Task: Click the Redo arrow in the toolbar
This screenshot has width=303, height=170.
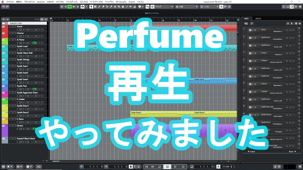Action: [7, 7]
